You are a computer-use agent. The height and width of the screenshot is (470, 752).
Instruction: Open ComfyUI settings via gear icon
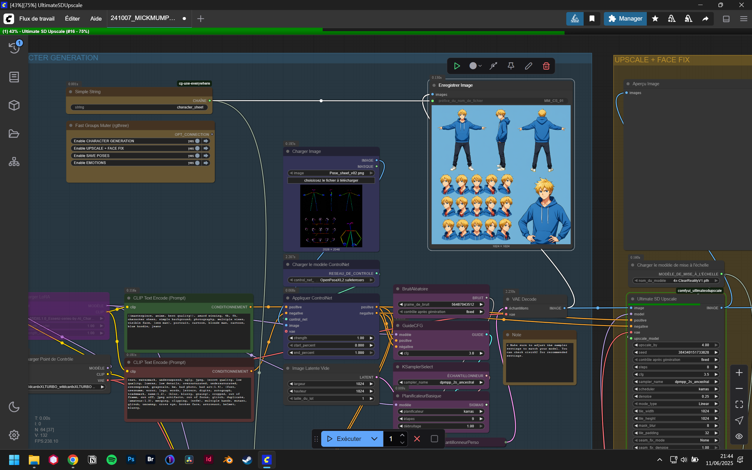pyautogui.click(x=14, y=435)
